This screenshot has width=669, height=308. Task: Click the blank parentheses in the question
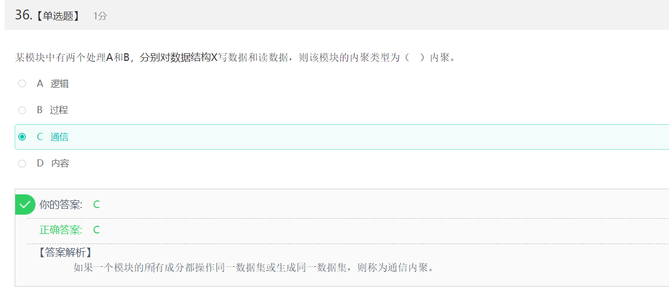414,57
